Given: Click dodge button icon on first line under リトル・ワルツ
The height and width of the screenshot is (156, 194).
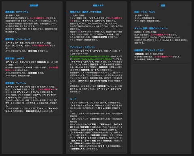Looking at the screenshot, I should 136,15.
